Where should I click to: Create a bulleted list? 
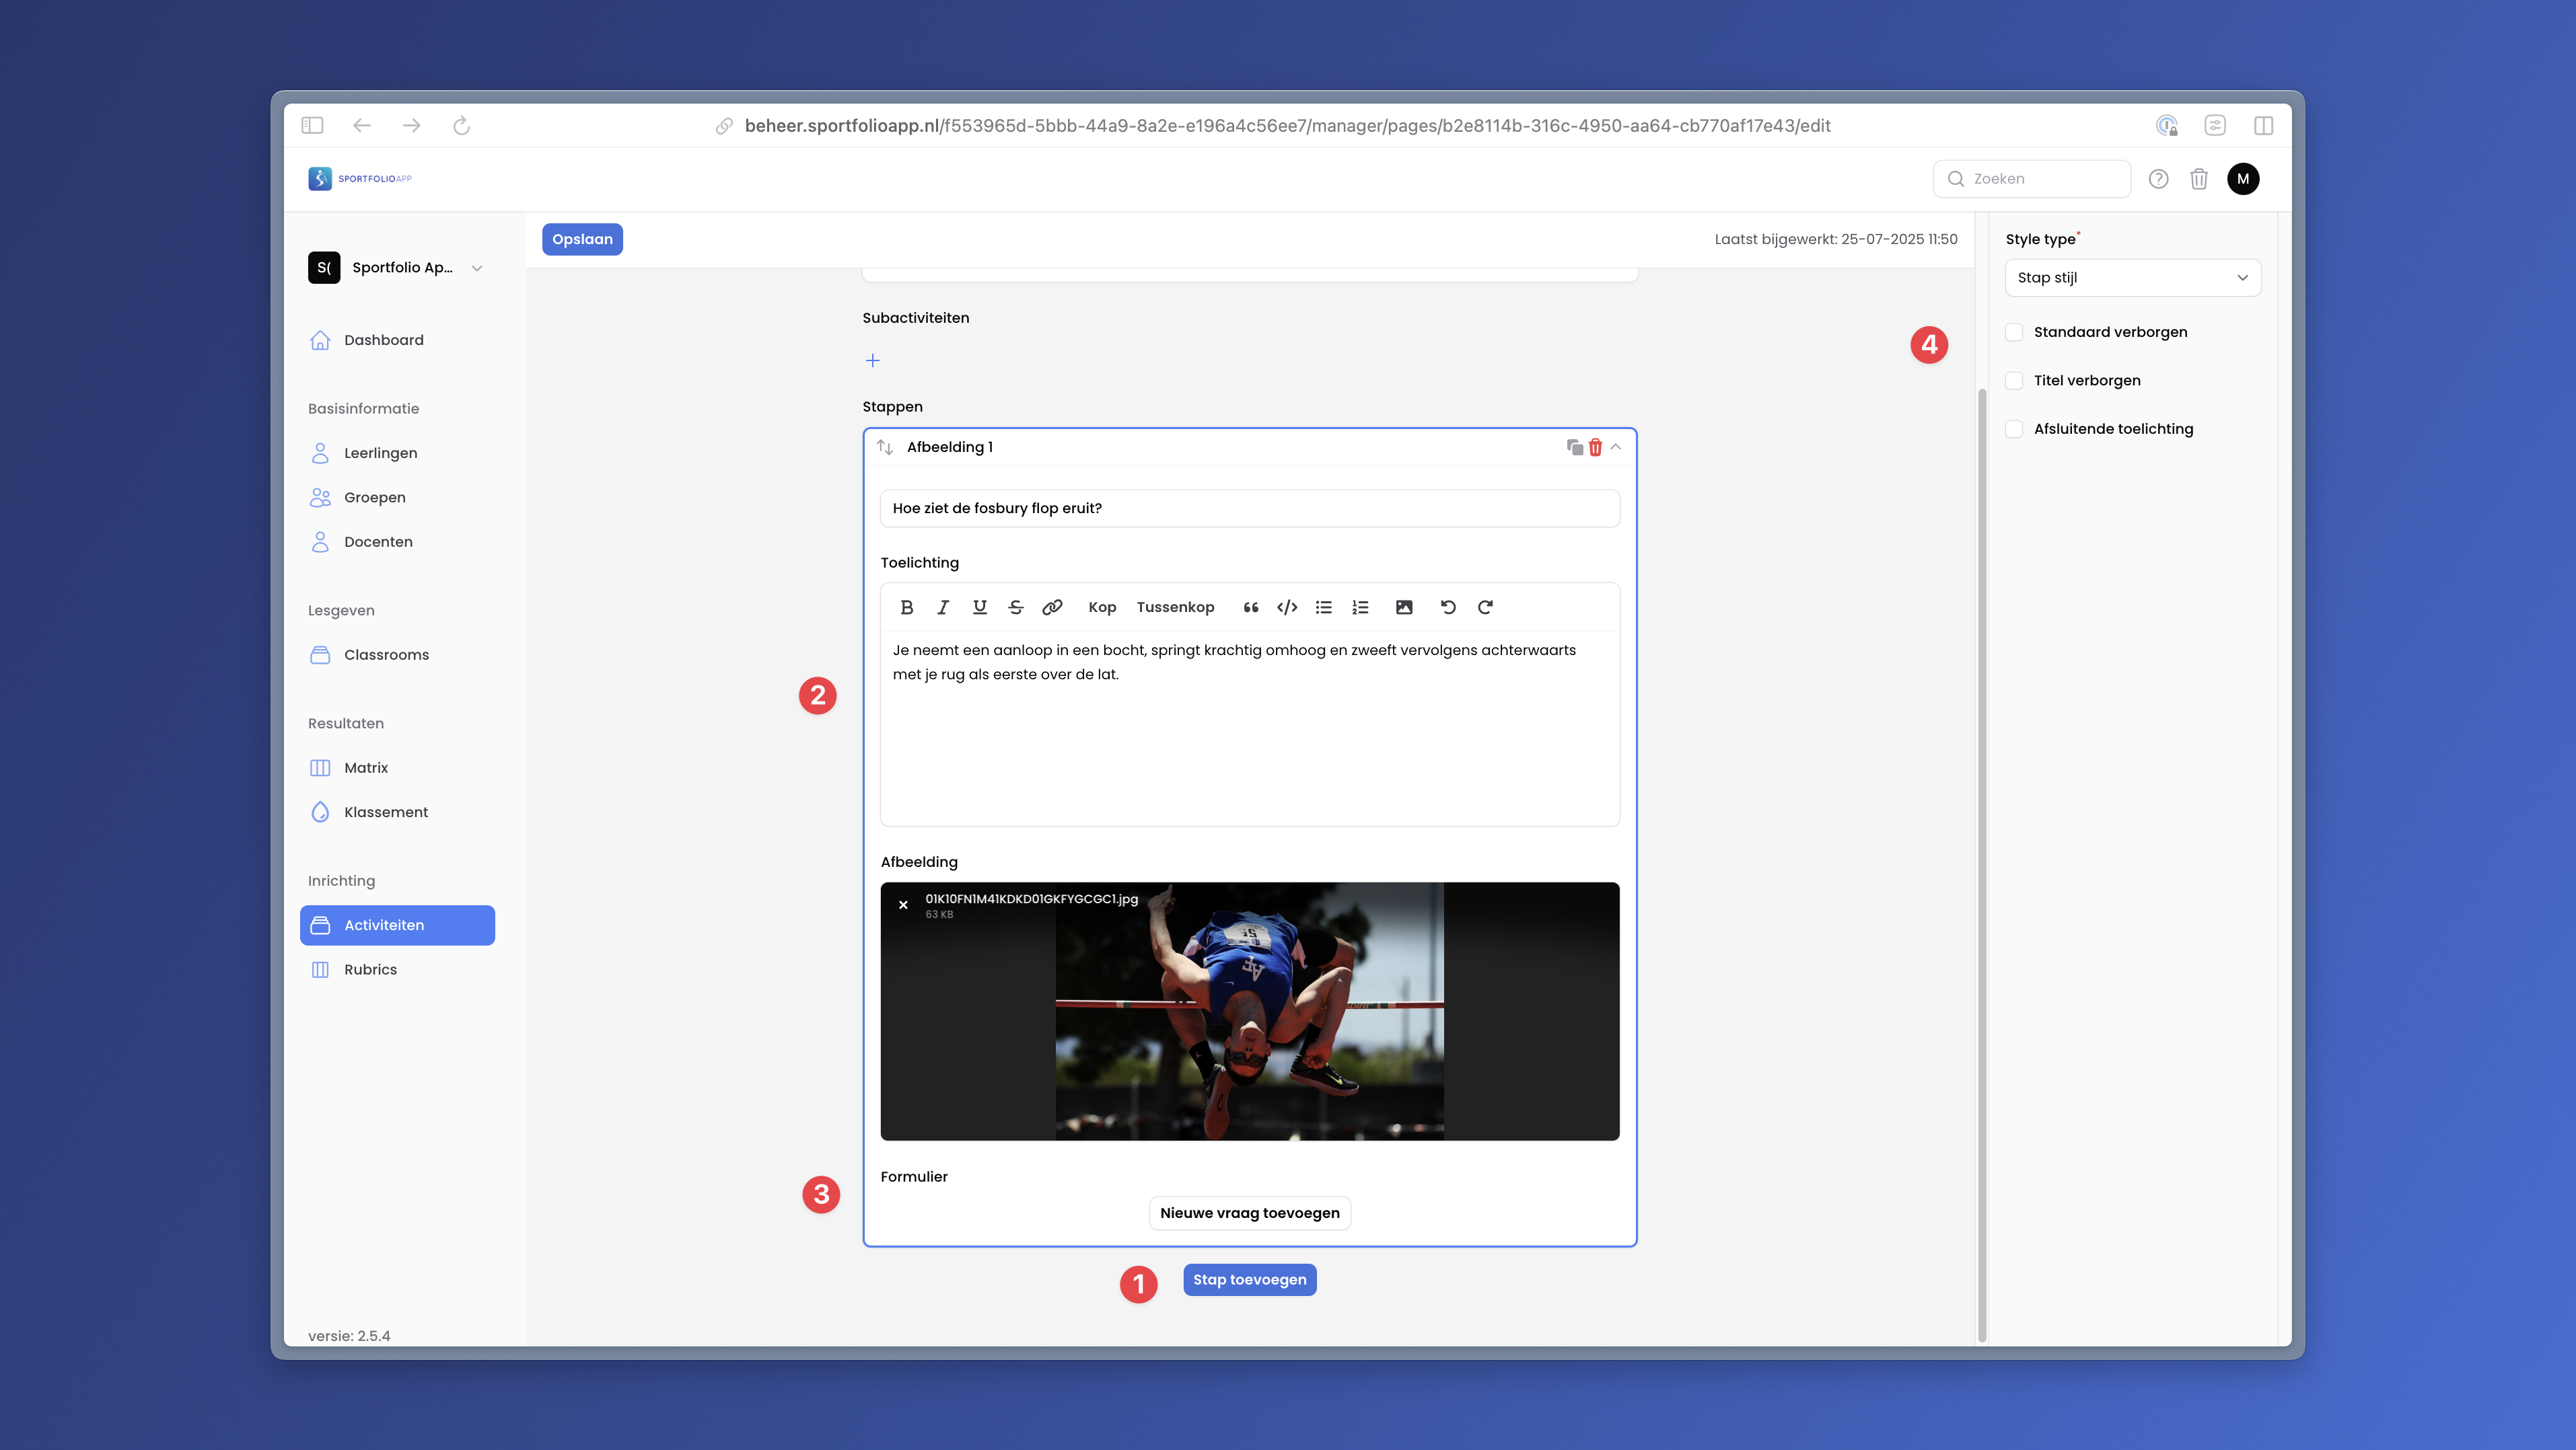[1323, 607]
